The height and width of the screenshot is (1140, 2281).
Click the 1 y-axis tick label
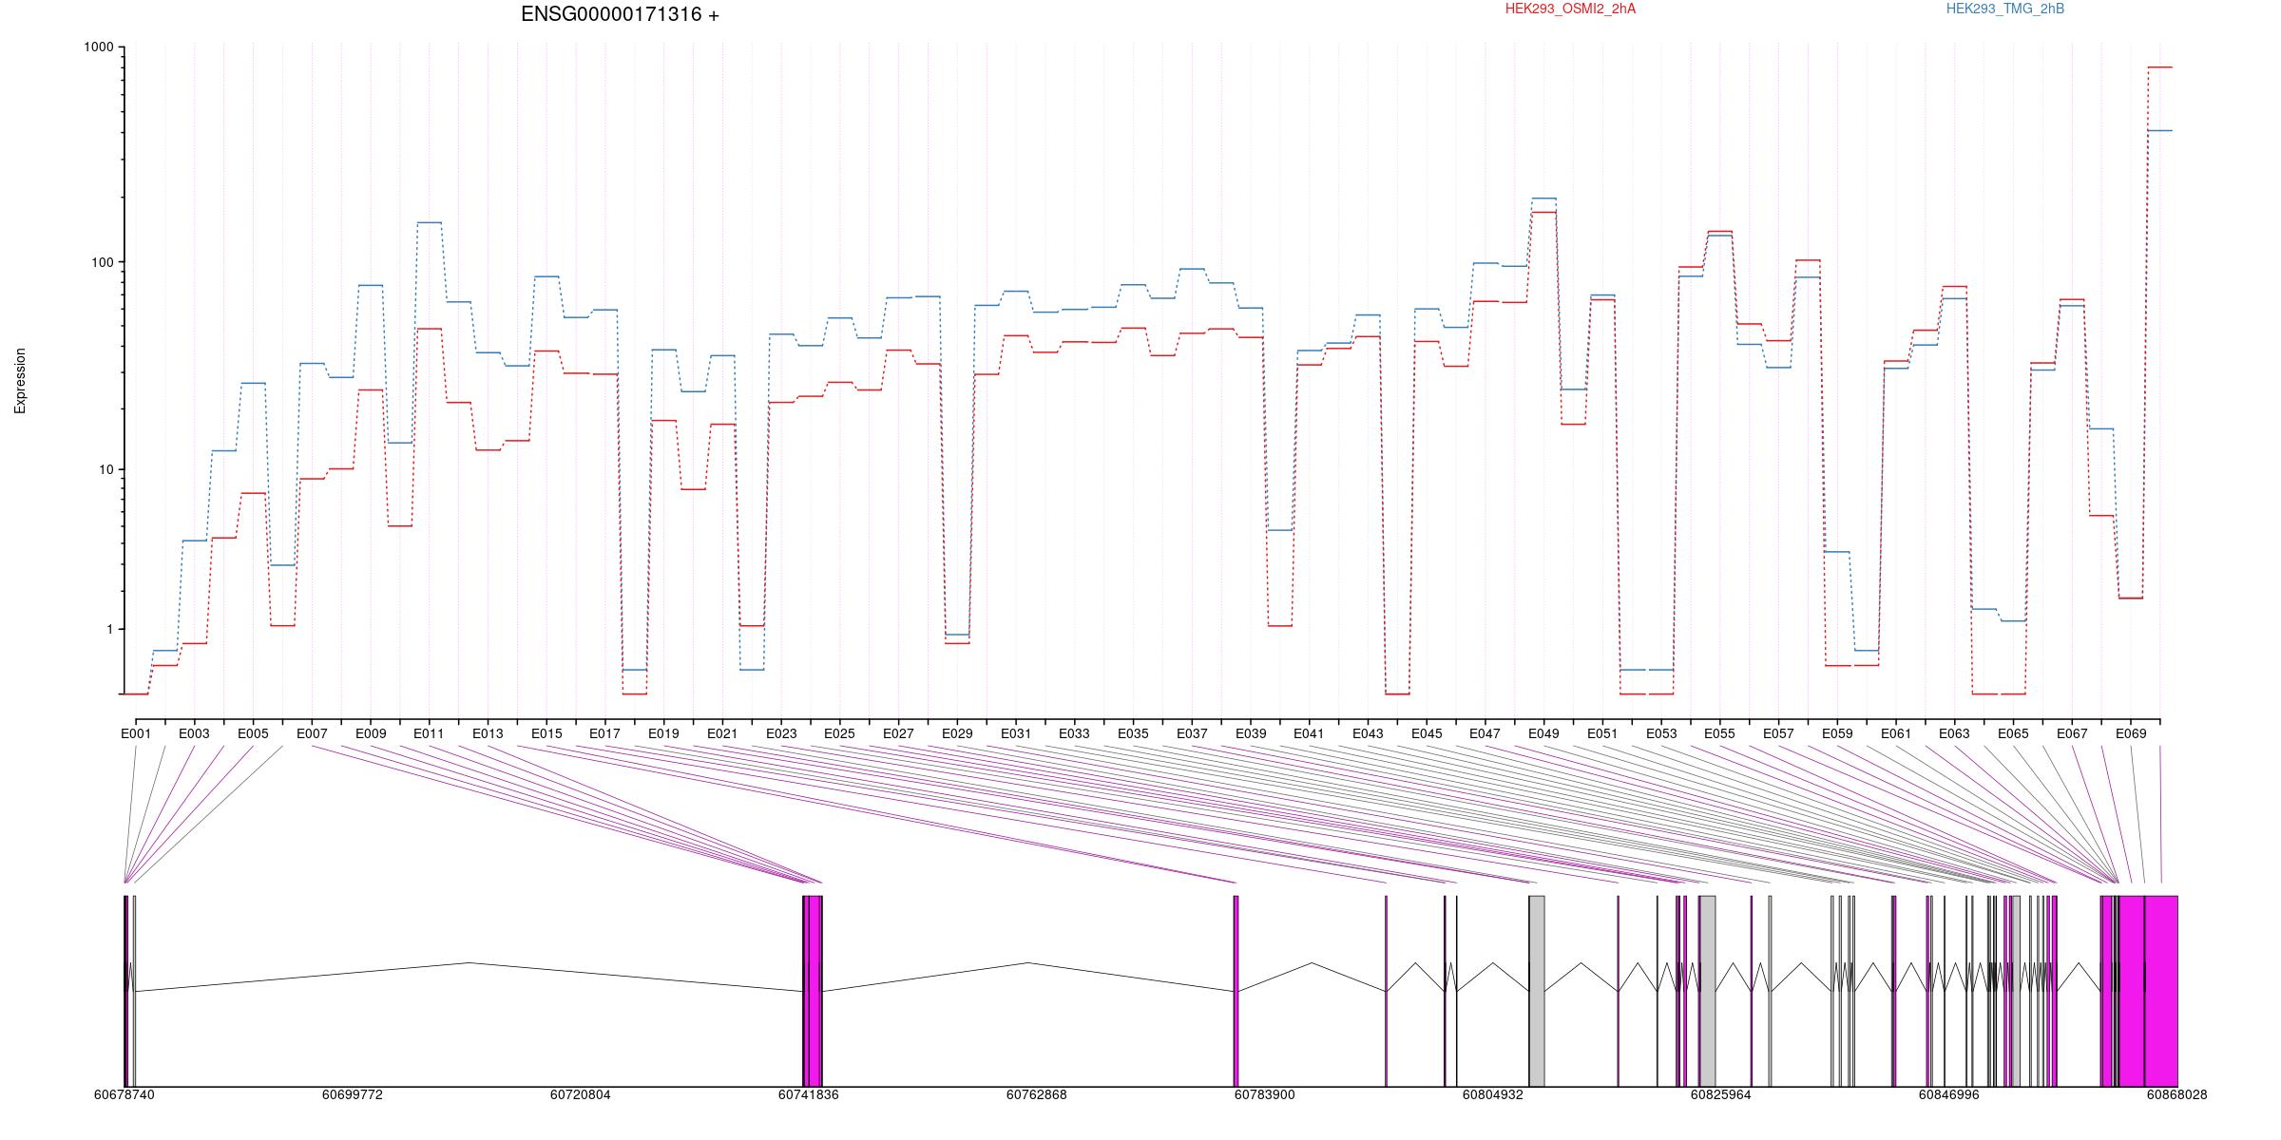coord(108,629)
